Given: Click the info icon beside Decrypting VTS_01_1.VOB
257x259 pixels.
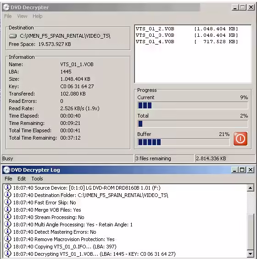Looking at the screenshot, I should tap(8, 253).
